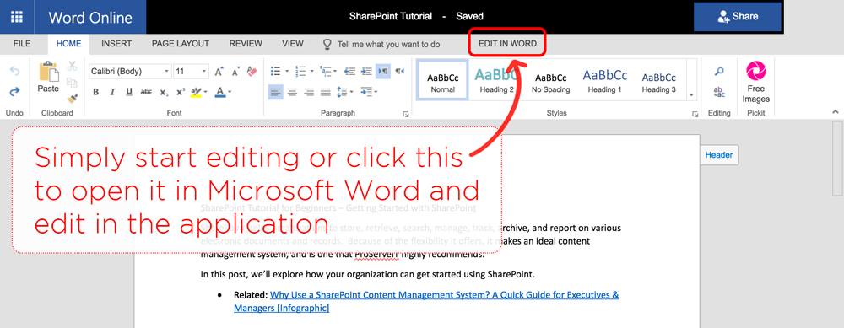Open the highlight color dropdown arrow
The height and width of the screenshot is (328, 844).
click(206, 93)
